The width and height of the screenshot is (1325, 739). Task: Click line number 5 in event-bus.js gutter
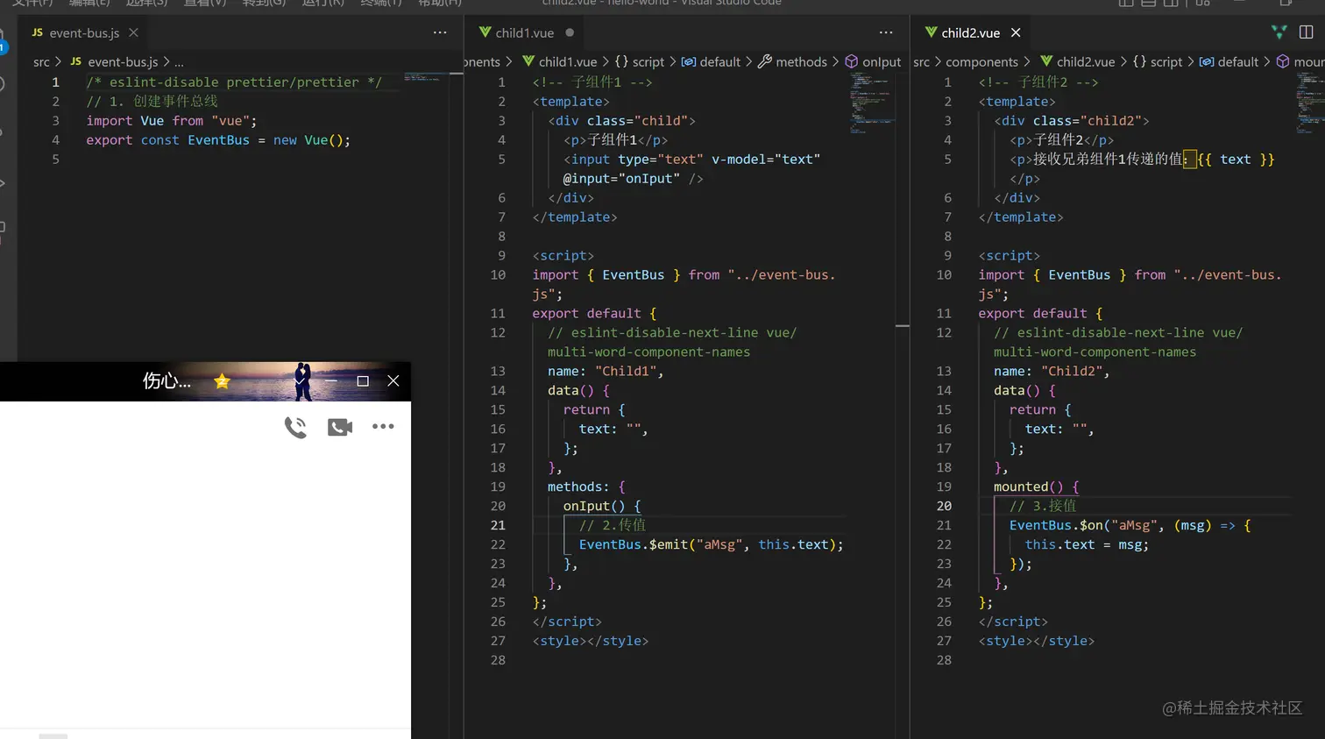point(55,160)
